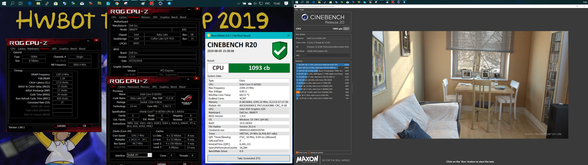Click the Info field in Cinebench
Viewport: 588px width, 165px height.
point(328,56)
